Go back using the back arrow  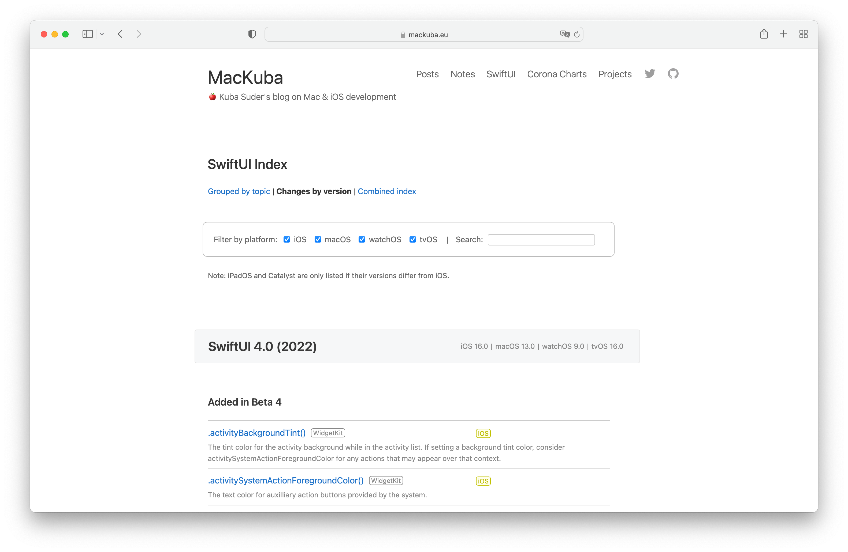click(120, 34)
